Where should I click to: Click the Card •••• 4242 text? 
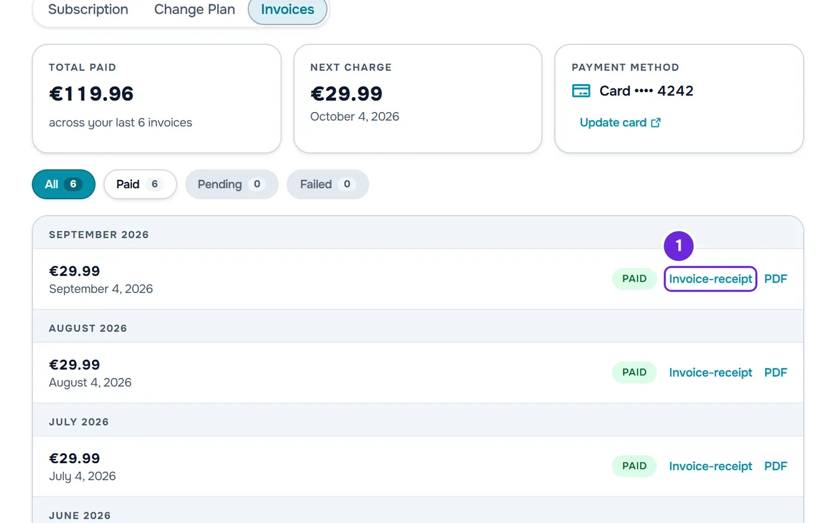tap(646, 91)
